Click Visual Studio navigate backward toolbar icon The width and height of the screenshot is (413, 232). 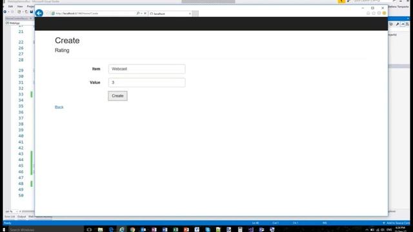[x=5, y=12]
